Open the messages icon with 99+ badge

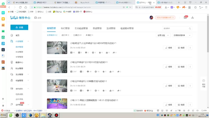(x=185, y=17)
